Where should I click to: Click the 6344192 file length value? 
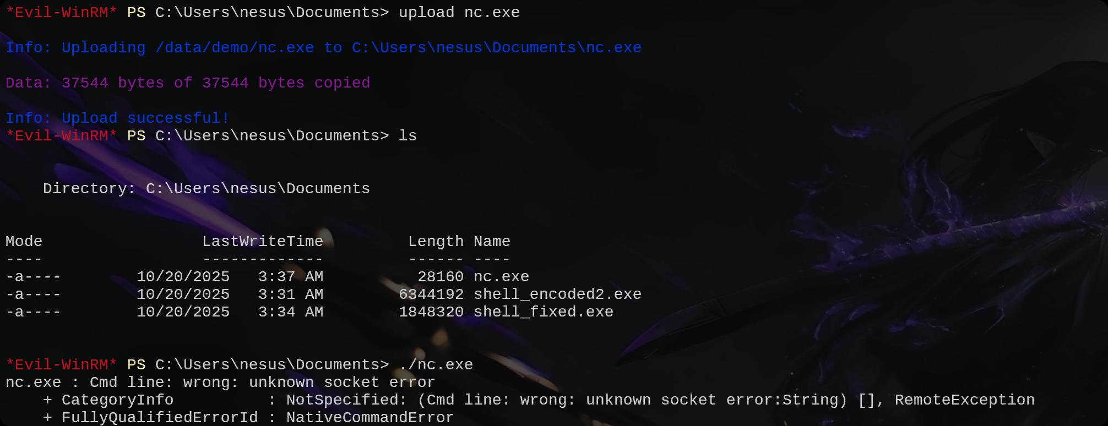431,294
